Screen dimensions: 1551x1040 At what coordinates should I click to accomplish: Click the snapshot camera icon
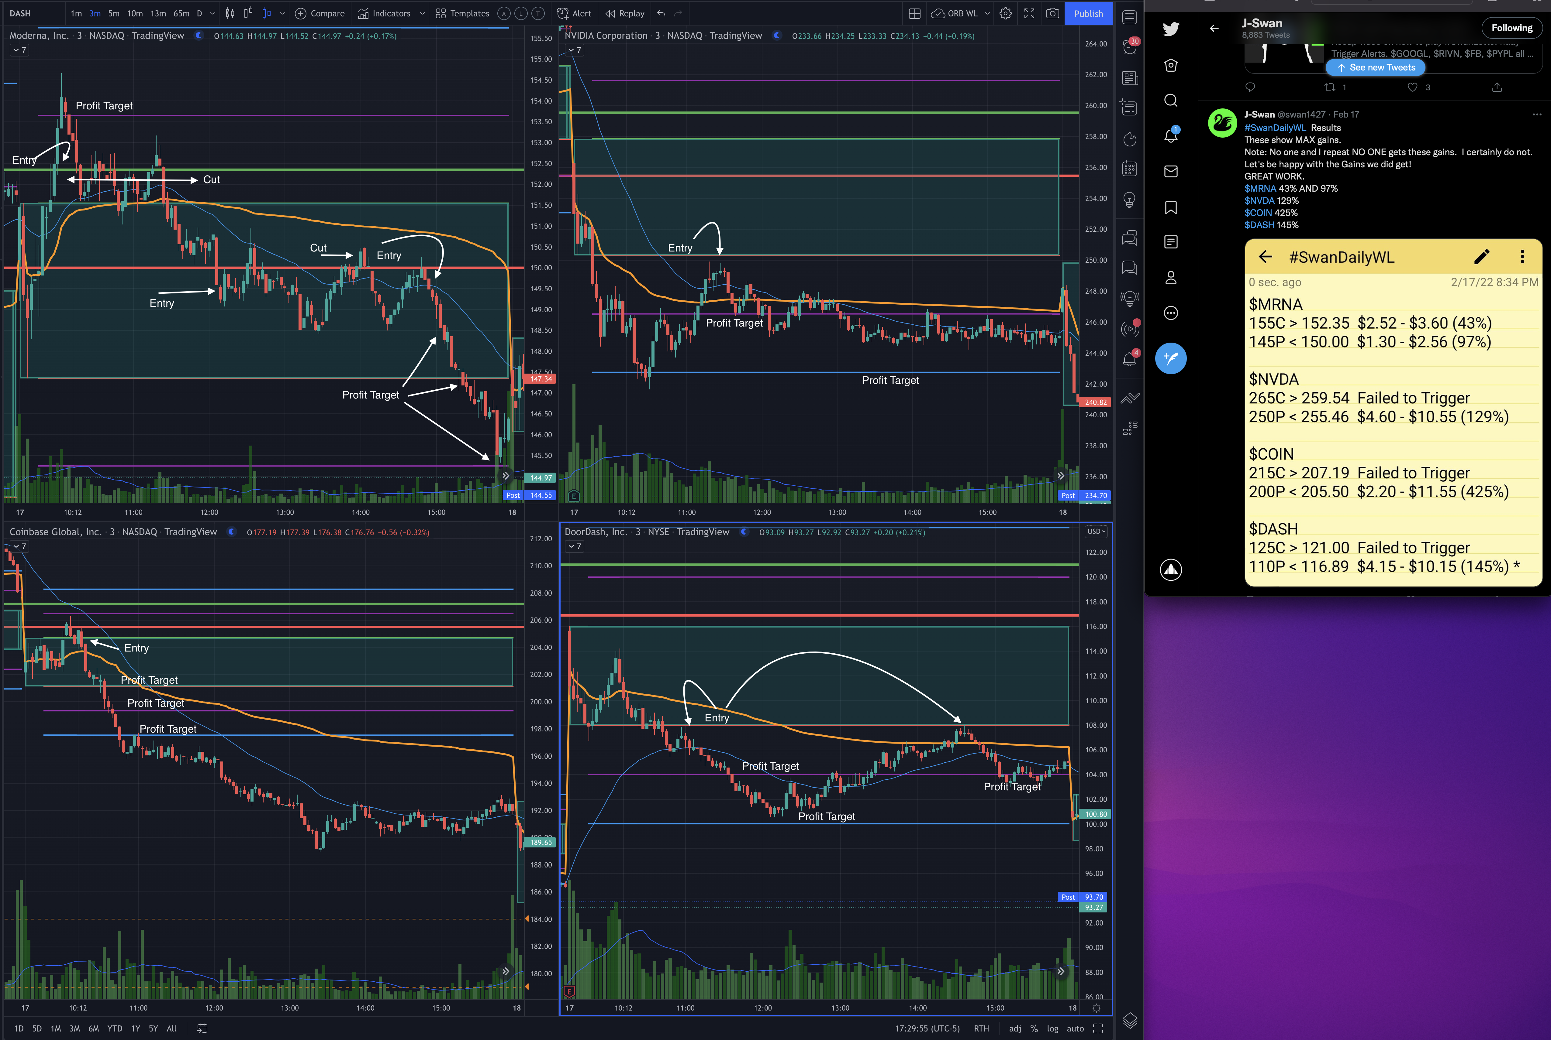[1052, 13]
